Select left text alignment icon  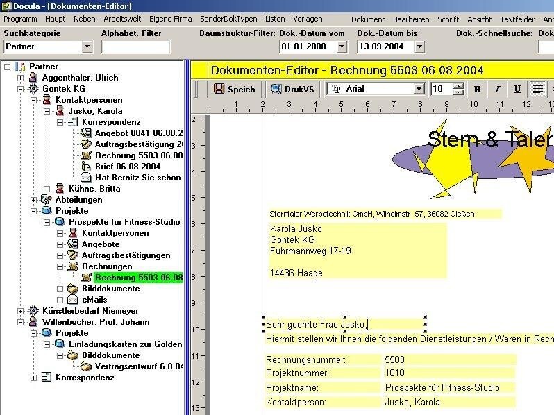537,89
